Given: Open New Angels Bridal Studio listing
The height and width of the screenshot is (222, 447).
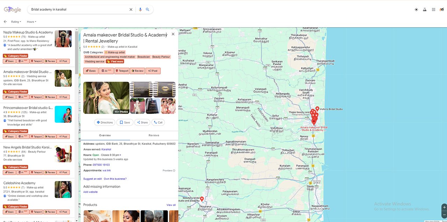Looking at the screenshot, I should coord(28,147).
